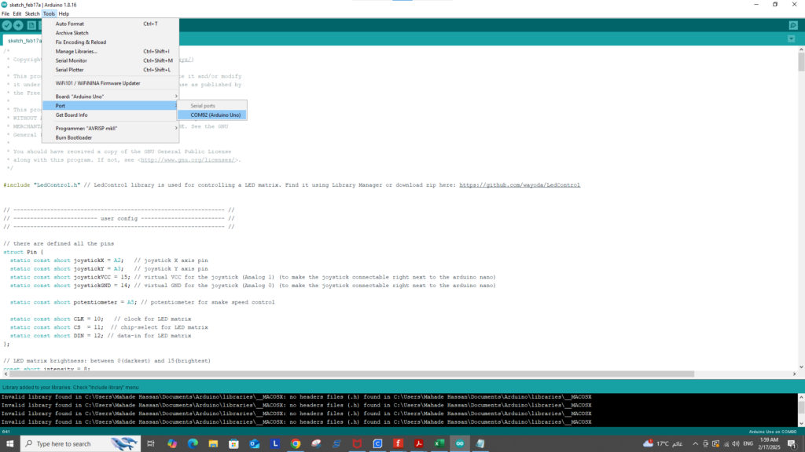
Task: Select COM92 (Arduino Uno) port
Action: click(x=212, y=115)
